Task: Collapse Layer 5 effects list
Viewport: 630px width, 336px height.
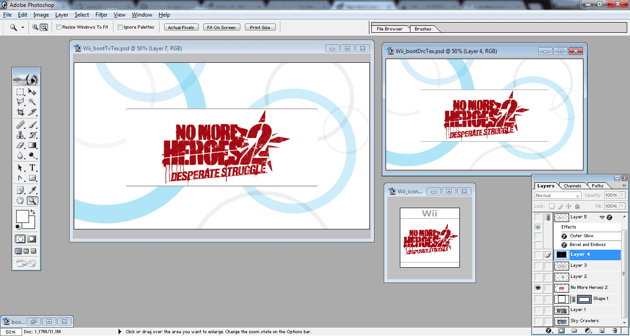Action: click(602, 217)
